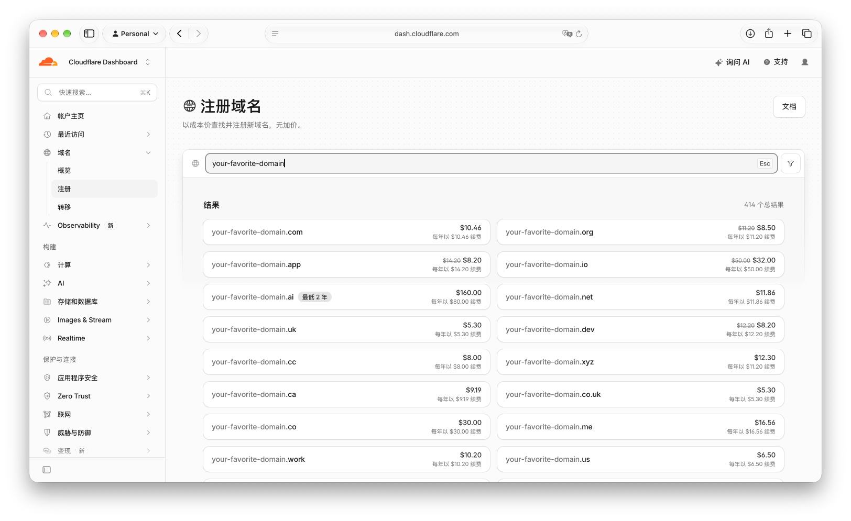851x521 pixels.
Task: Select your-favorite-domain.com result
Action: click(346, 232)
